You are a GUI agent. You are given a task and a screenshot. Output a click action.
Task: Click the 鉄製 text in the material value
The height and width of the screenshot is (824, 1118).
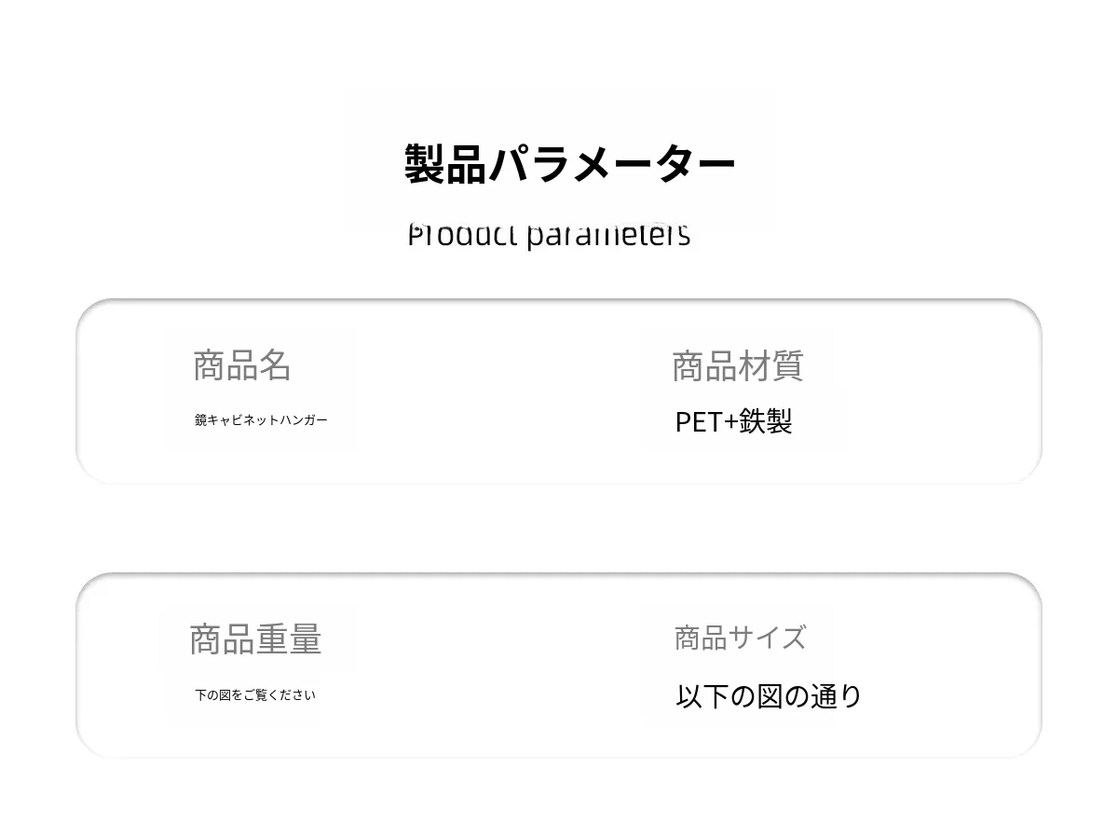tap(766, 422)
